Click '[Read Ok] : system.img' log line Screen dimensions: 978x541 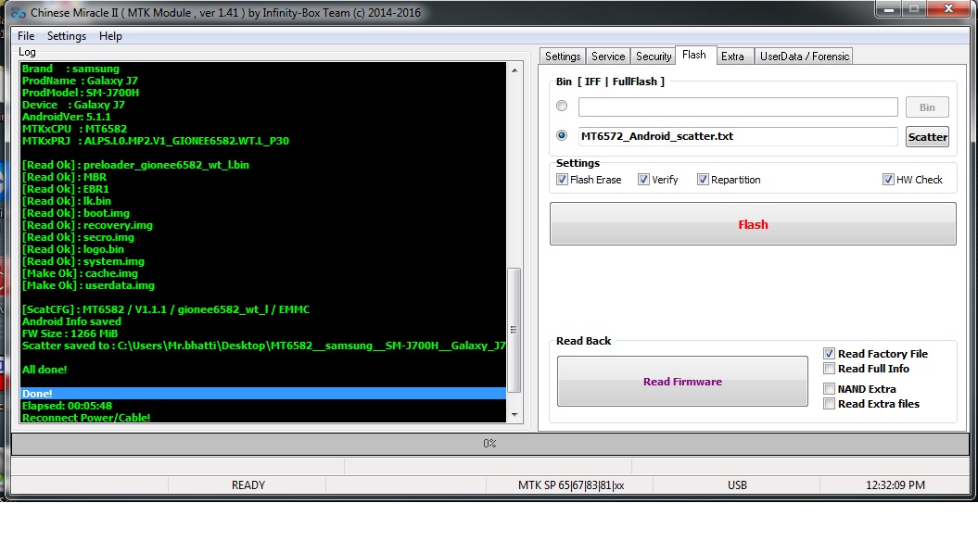(83, 261)
